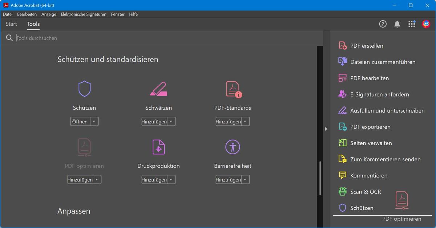This screenshot has width=436, height=228.
Task: Click the PDF exportieren sidebar icon
Action: tap(343, 127)
